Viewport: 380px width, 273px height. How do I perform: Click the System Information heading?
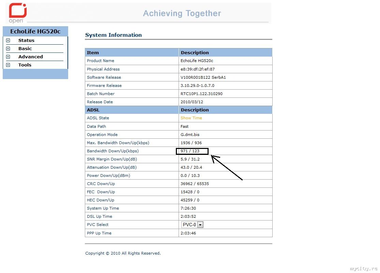coord(113,35)
